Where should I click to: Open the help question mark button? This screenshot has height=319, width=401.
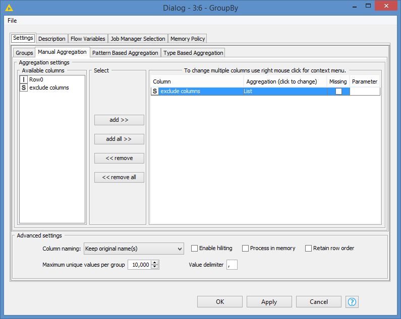coord(352,302)
